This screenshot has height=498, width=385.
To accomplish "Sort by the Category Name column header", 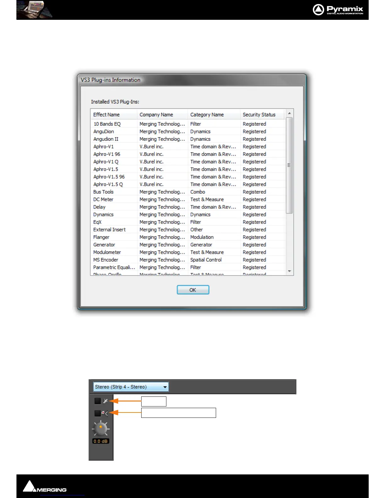I will (x=214, y=115).
